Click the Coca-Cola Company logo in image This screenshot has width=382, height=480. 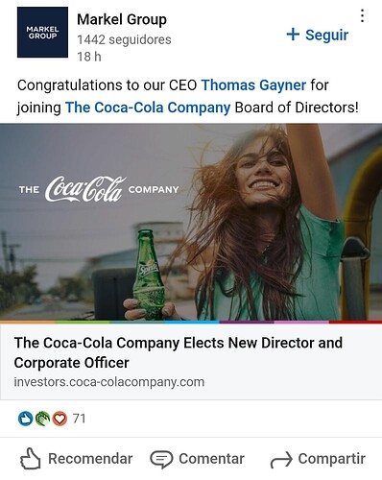point(99,189)
